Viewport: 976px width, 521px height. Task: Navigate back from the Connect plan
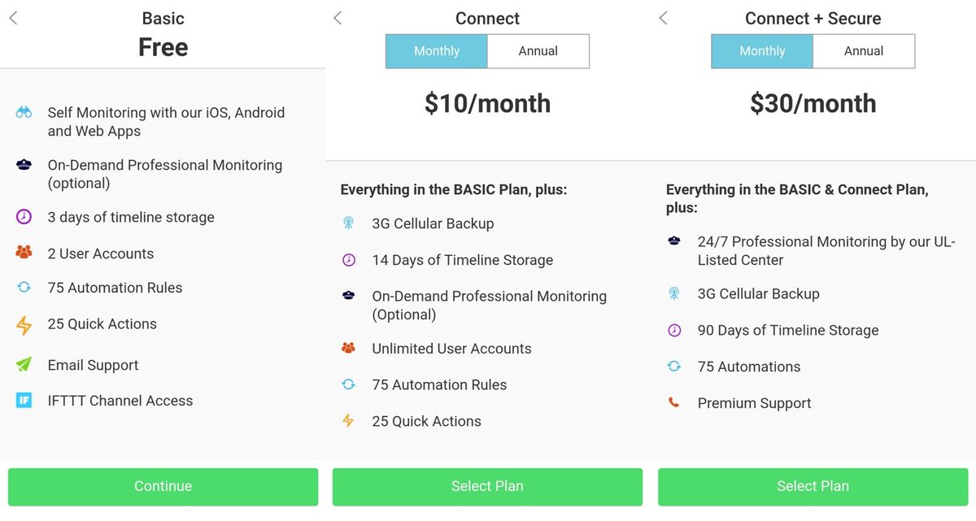(x=338, y=17)
